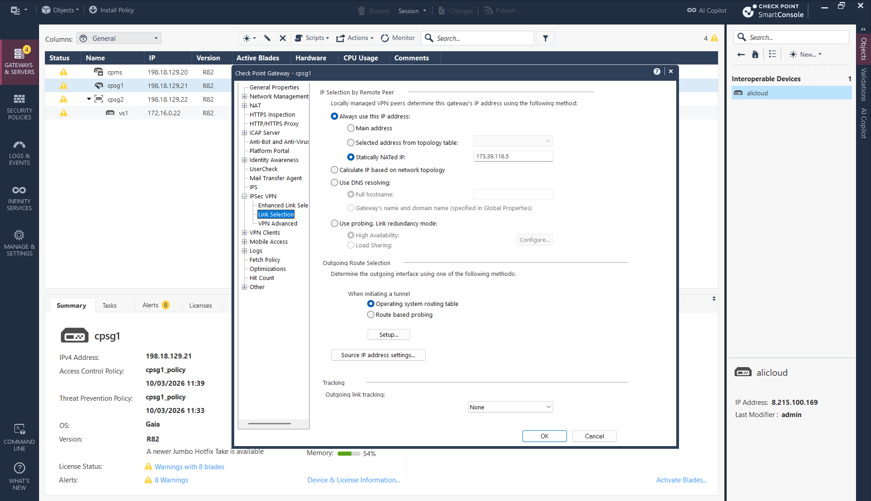Expand the VPN Clients tree node
The image size is (871, 501).
245,233
